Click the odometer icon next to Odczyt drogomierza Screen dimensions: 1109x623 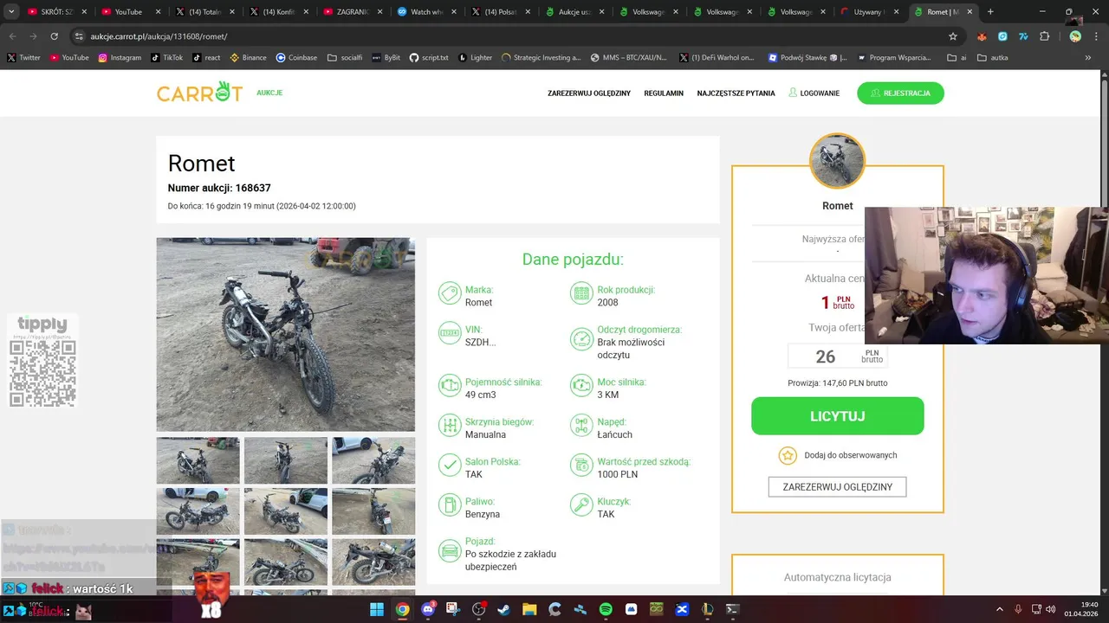click(580, 339)
